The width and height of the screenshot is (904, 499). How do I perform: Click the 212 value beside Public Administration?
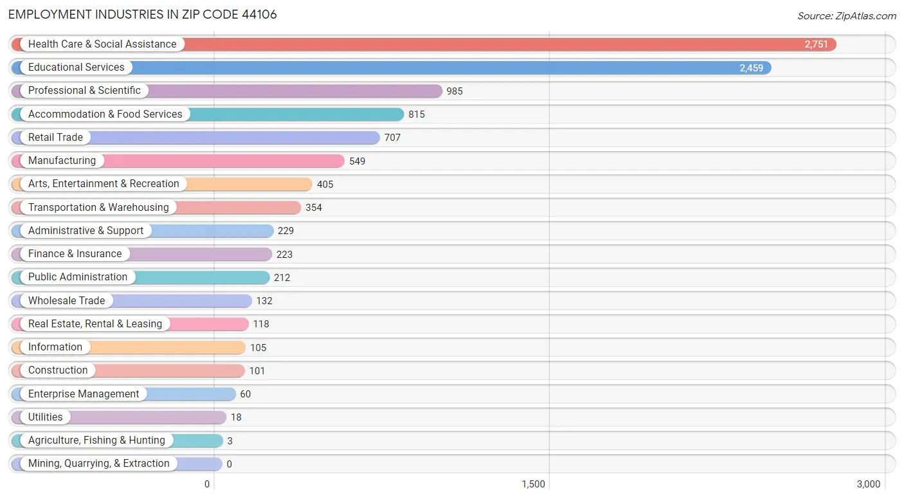[x=282, y=278]
